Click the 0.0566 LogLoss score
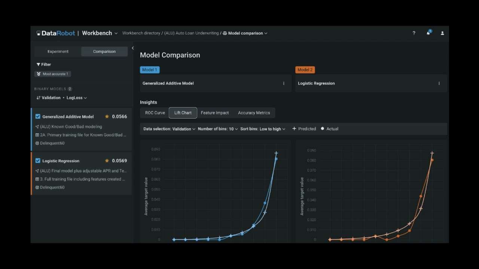The width and height of the screenshot is (479, 269). [x=119, y=117]
